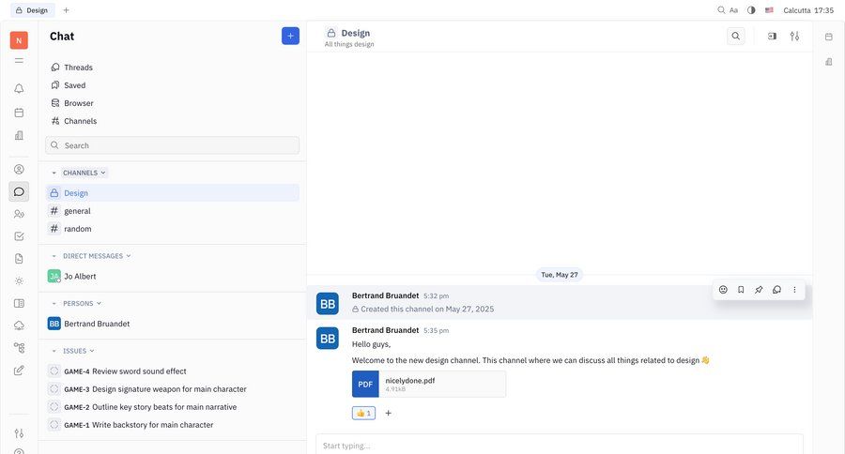Collapse the CHANNELS section arrow
Screen dimensions: 845x454
pos(54,173)
